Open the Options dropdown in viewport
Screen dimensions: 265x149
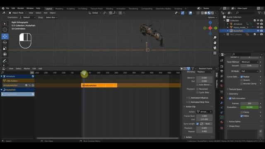[212, 17]
